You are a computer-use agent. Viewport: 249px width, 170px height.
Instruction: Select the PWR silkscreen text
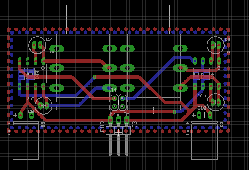click(x=102, y=126)
